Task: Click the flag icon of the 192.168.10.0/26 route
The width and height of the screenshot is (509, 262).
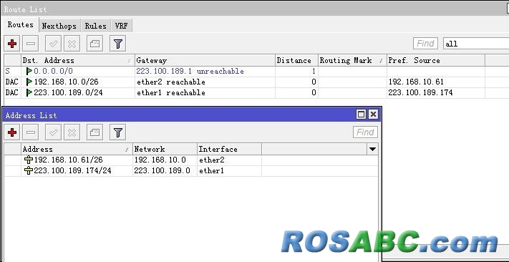Action: [29, 82]
